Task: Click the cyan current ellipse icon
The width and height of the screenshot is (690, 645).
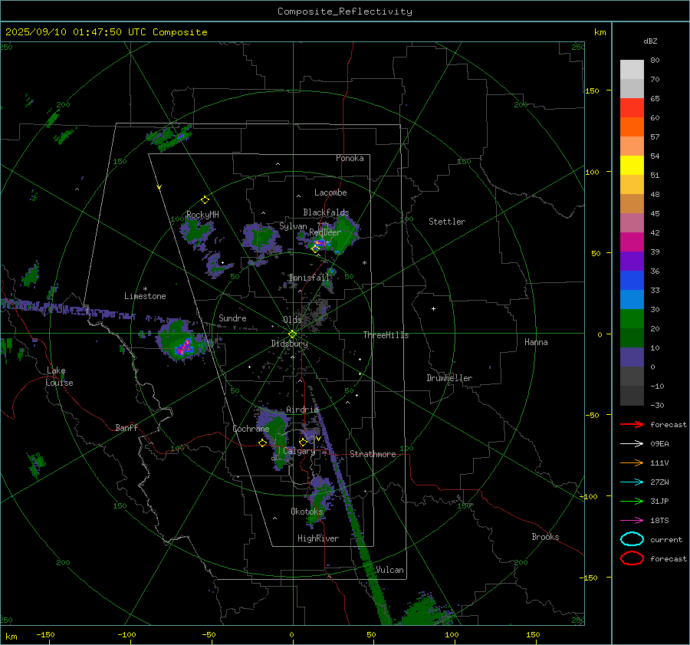Action: tap(632, 539)
